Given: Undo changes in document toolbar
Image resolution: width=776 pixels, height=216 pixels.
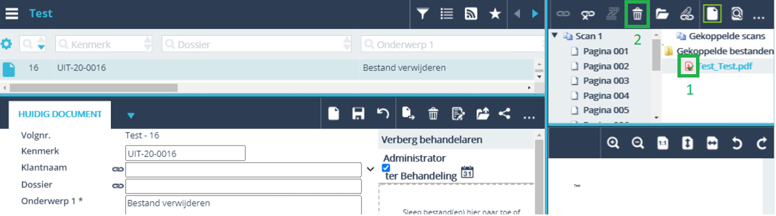Looking at the screenshot, I should [383, 114].
